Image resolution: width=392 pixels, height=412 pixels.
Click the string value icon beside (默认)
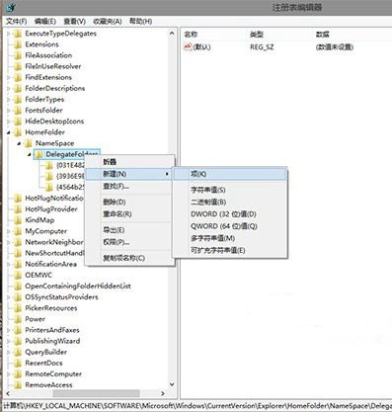tap(188, 46)
